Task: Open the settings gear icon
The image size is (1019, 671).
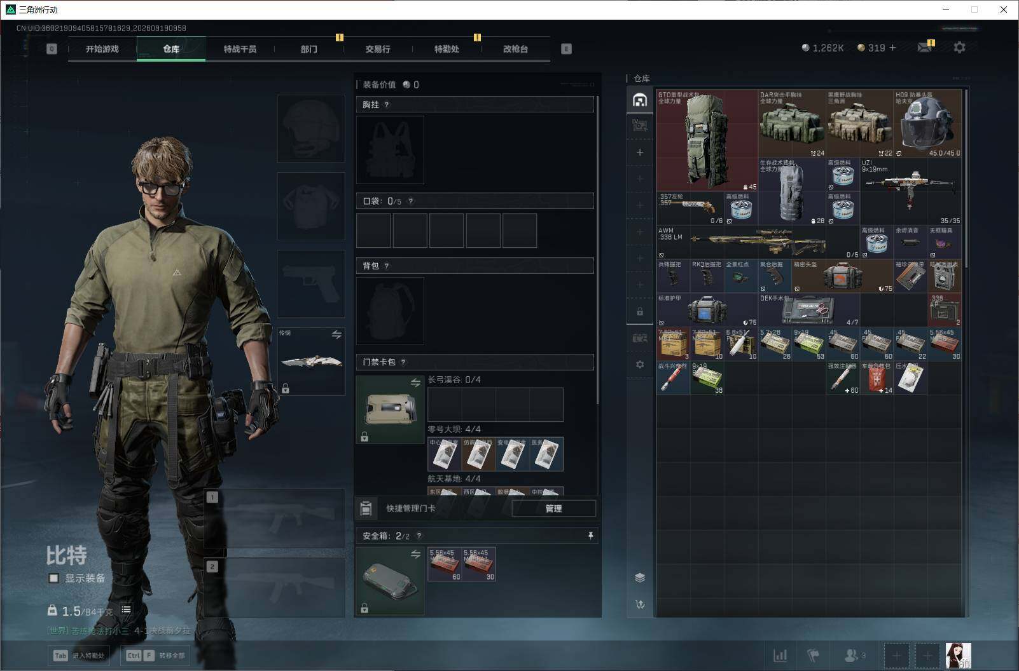Action: point(959,47)
